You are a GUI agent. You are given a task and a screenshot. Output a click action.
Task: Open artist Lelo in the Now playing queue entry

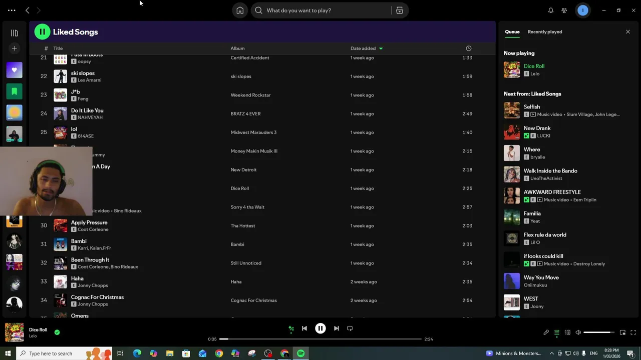click(x=535, y=73)
